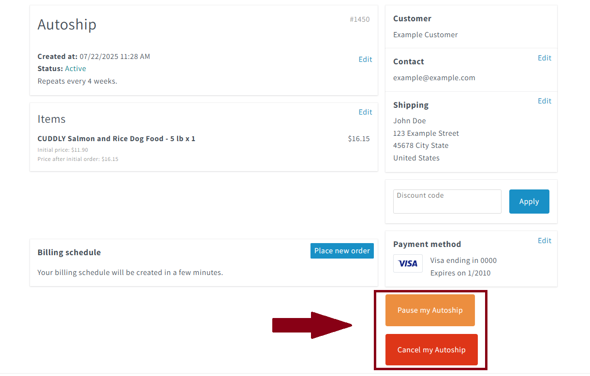The height and width of the screenshot is (376, 590).
Task: Click the Visa card logo
Action: click(x=408, y=263)
